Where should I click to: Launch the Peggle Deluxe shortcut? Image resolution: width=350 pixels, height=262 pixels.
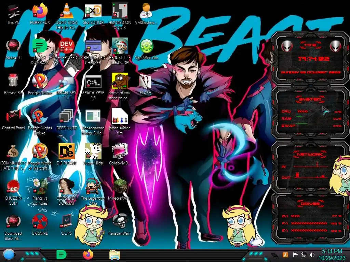[x=40, y=81]
